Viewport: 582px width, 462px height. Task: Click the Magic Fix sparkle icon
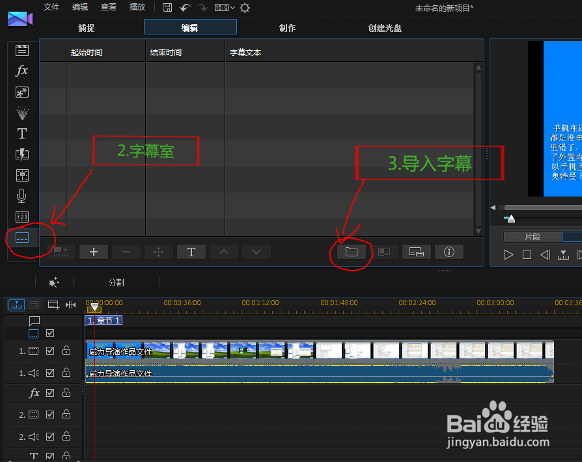pos(54,282)
